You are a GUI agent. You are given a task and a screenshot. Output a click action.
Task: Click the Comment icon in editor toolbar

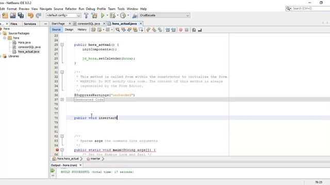pyautogui.click(x=194, y=30)
